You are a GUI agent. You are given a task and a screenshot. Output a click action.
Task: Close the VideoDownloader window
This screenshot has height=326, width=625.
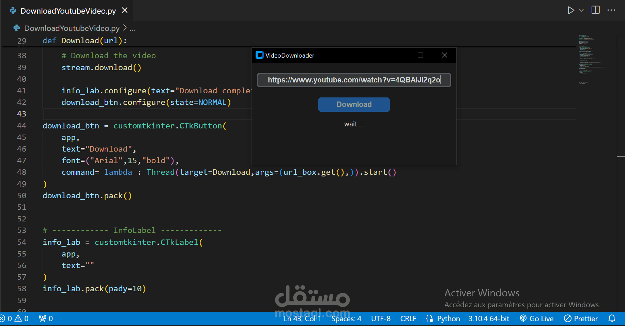[444, 55]
